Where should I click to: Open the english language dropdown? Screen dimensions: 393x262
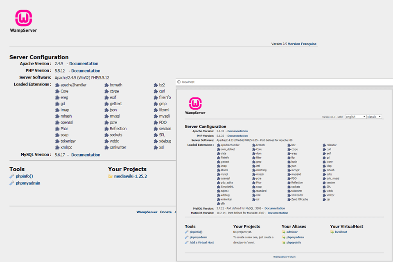point(355,117)
